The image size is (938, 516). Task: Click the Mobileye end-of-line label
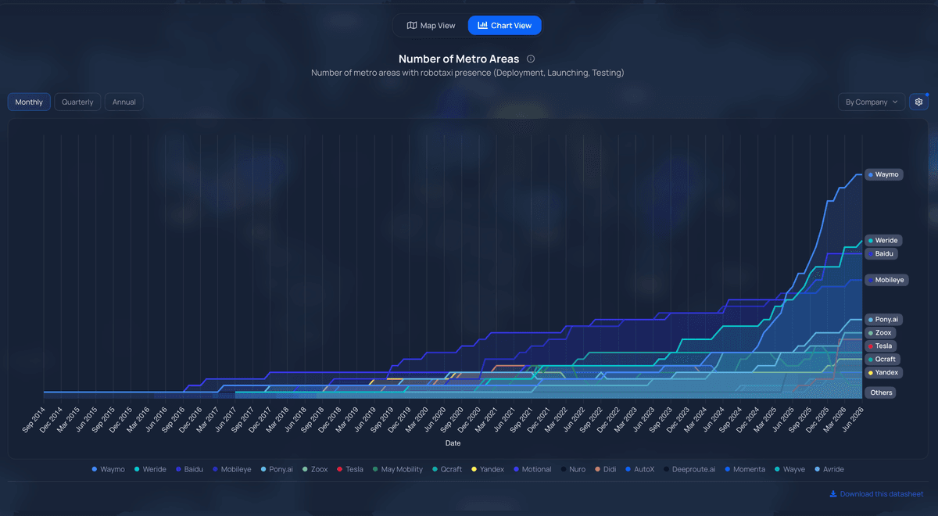point(887,280)
